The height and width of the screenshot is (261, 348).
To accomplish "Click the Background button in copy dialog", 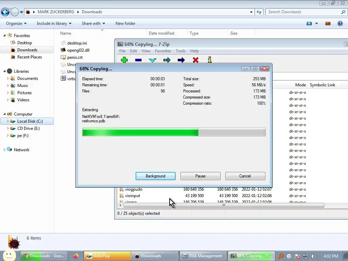I will pyautogui.click(x=156, y=176).
